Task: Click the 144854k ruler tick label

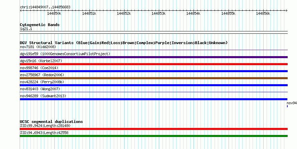Action: 194,13
